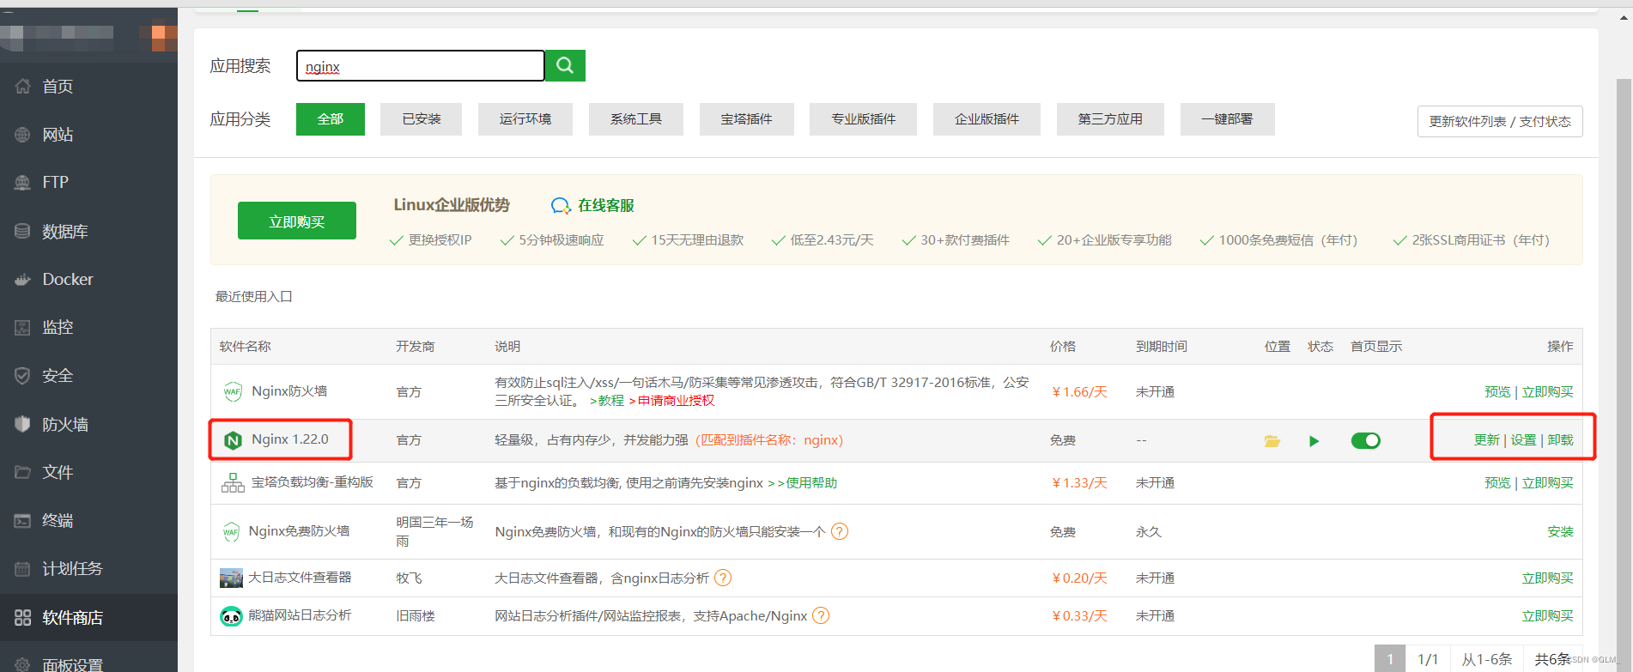The image size is (1633, 672).
Task: Click the load balancer app icon
Action: click(233, 482)
